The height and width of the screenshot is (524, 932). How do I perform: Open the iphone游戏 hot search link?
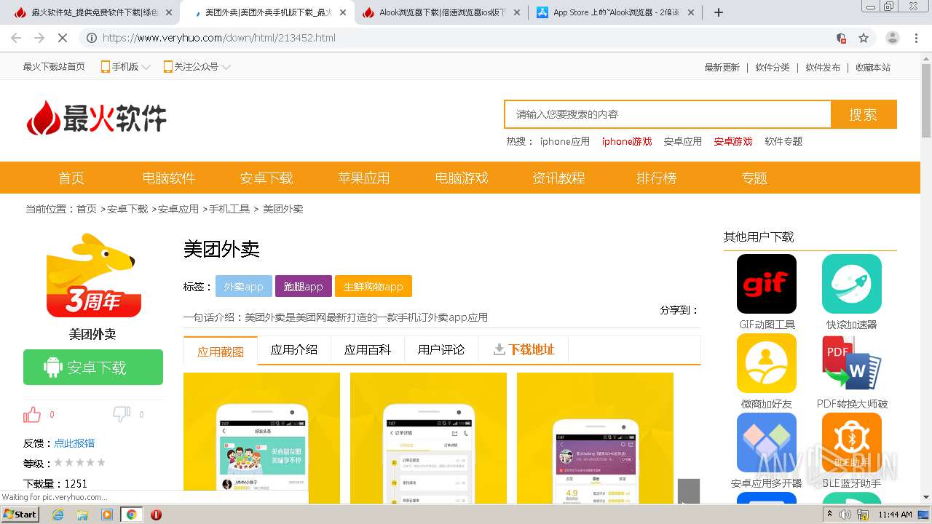click(627, 142)
